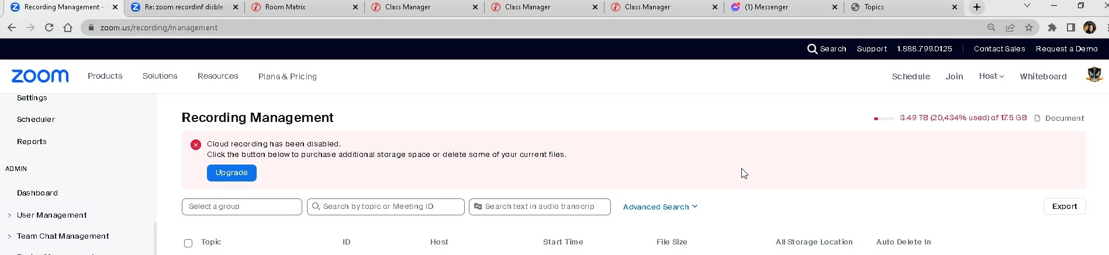
Task: Expand User Management in sidebar
Action: click(x=51, y=215)
